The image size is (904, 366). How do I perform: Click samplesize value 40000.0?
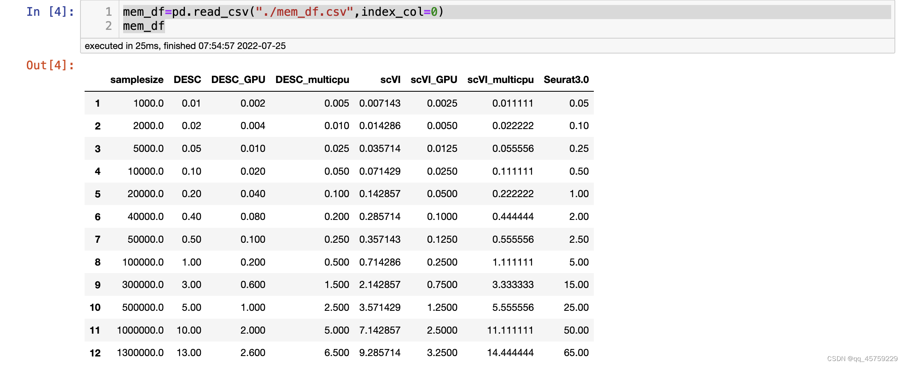[146, 217]
